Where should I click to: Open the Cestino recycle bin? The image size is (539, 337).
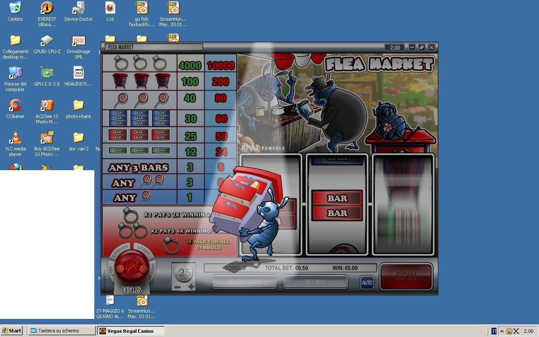coord(15,11)
